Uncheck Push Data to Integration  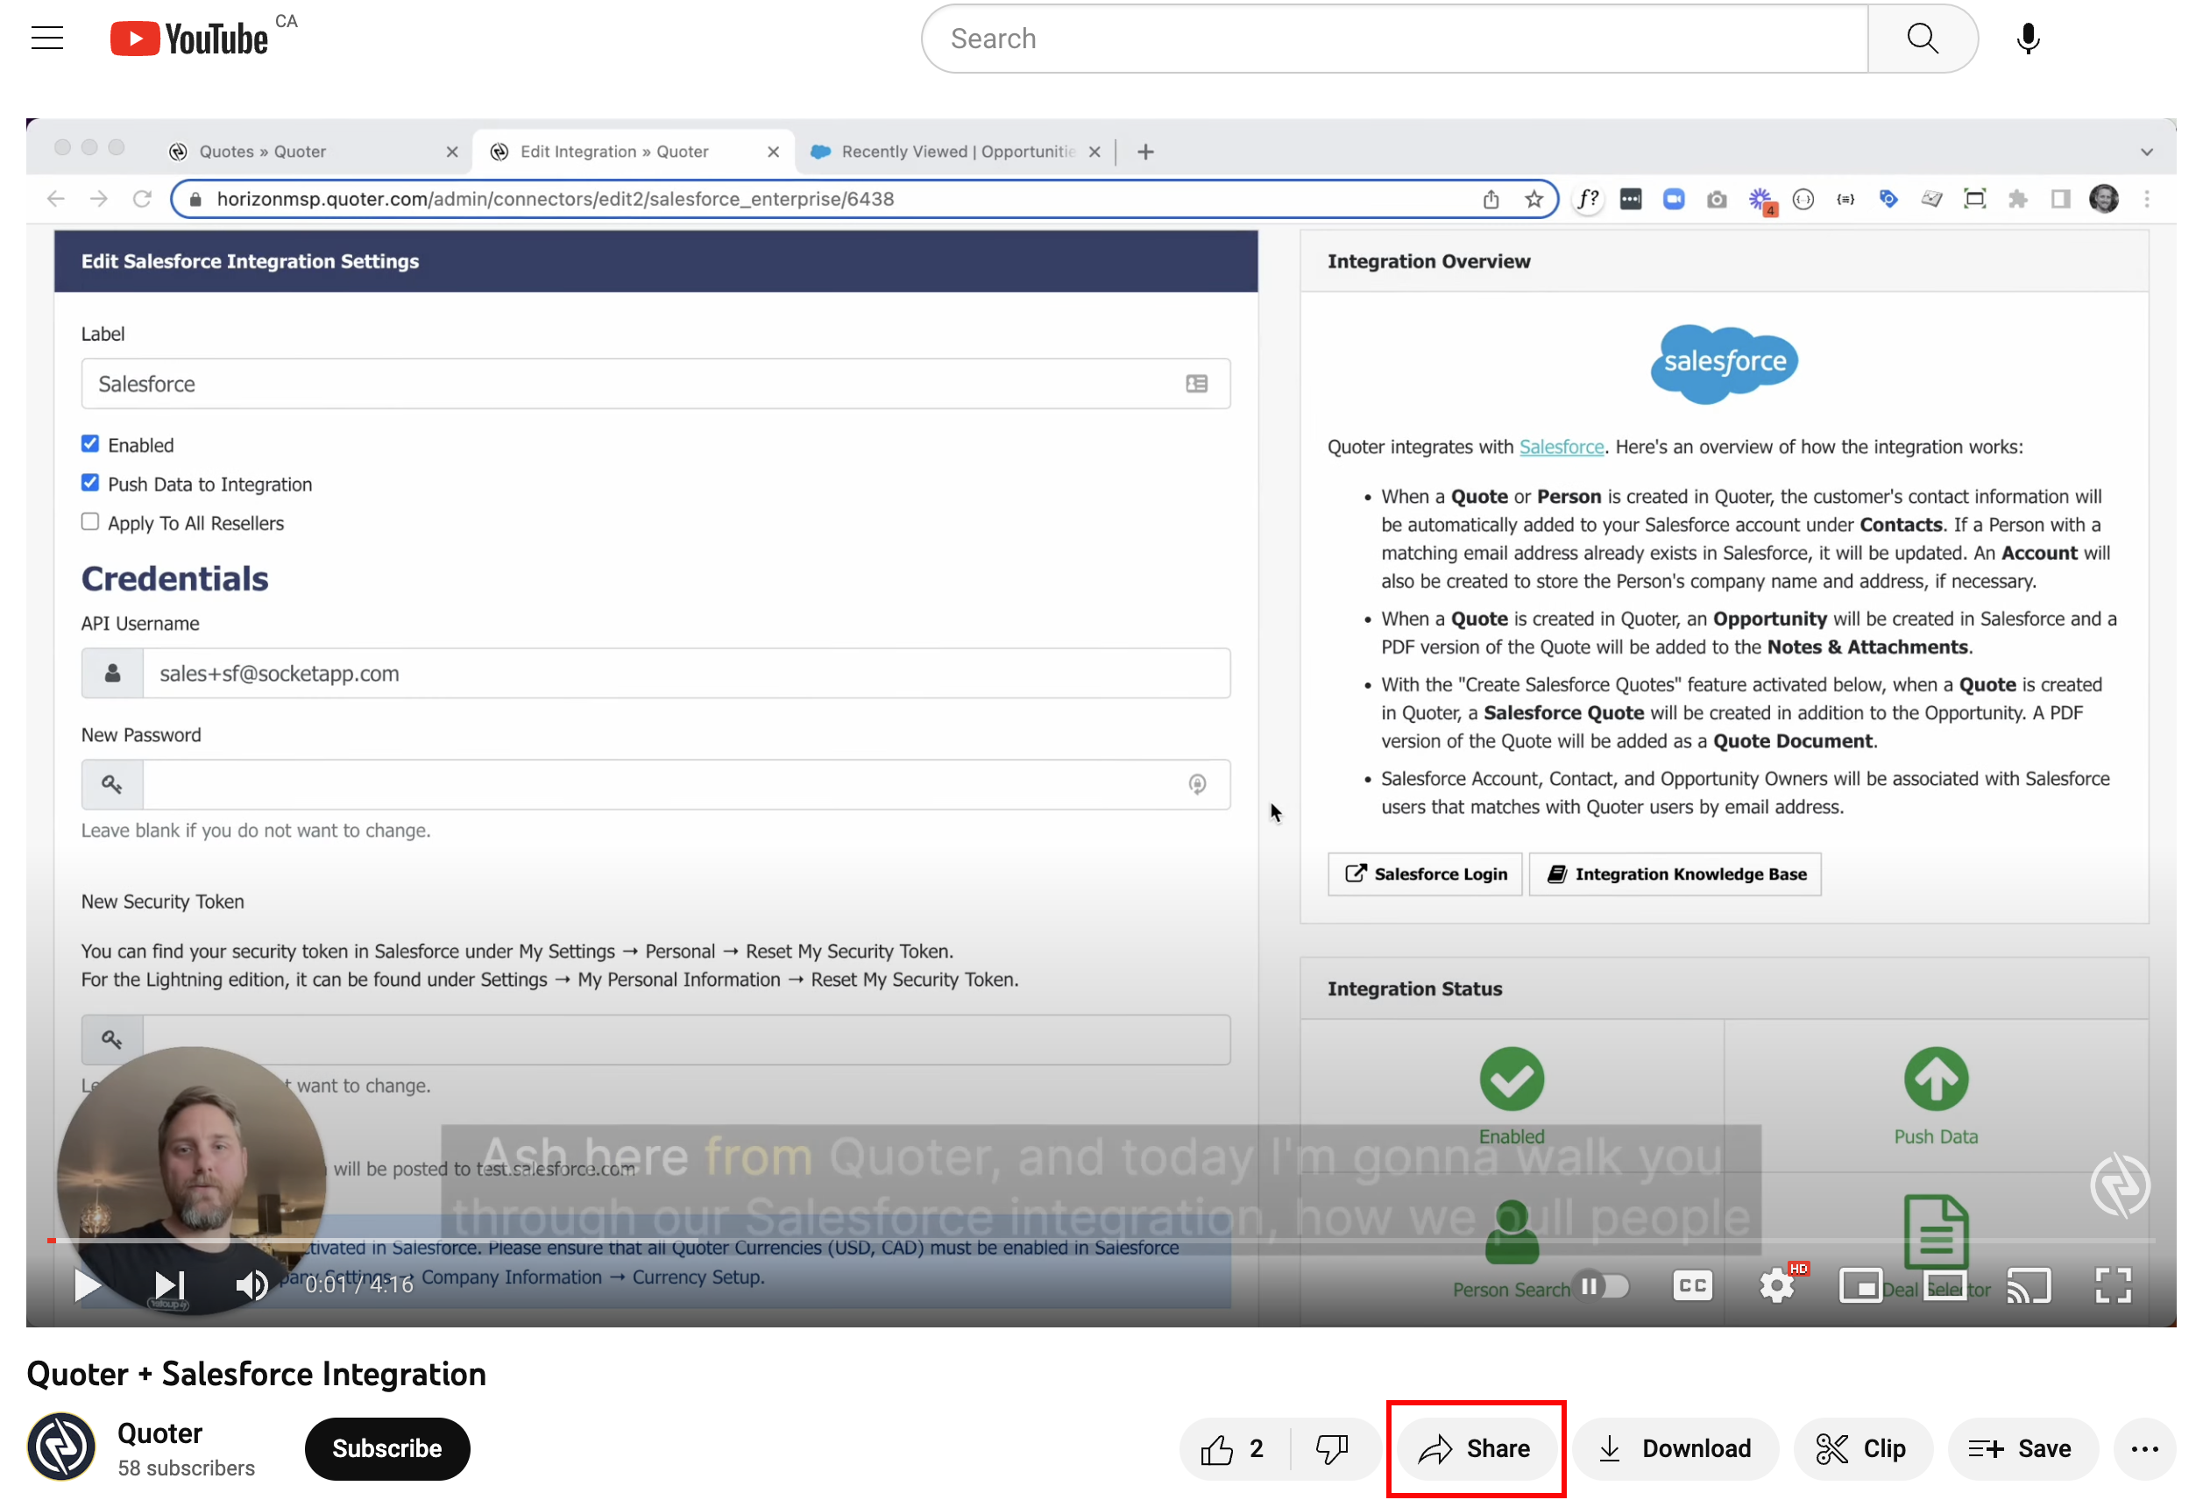tap(90, 484)
